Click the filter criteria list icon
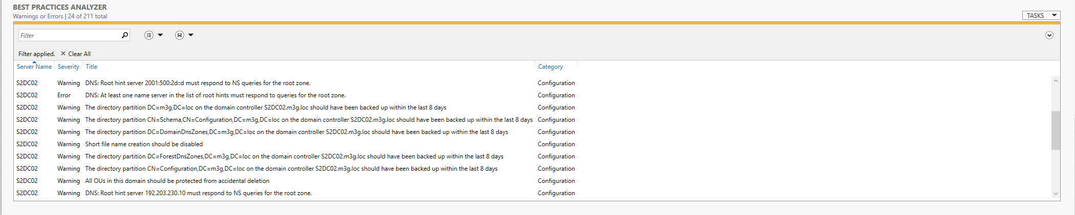Viewport: 1075px width, 215px height. pos(149,35)
